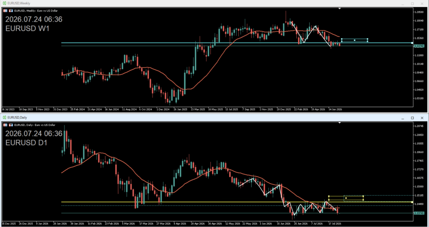Grab top-left corner handle of cyan rectangle
429x227 pixels.
[x=342, y=39]
